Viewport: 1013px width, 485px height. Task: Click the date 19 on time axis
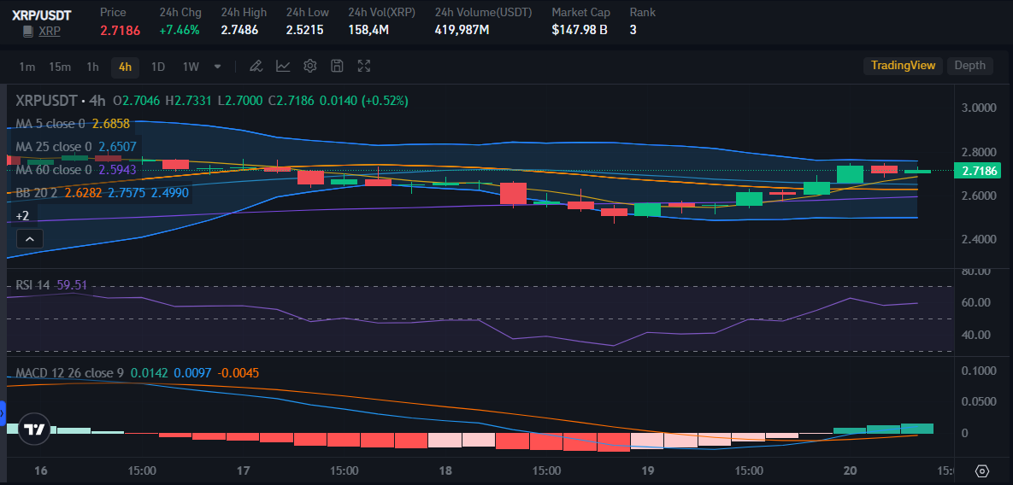(x=648, y=470)
